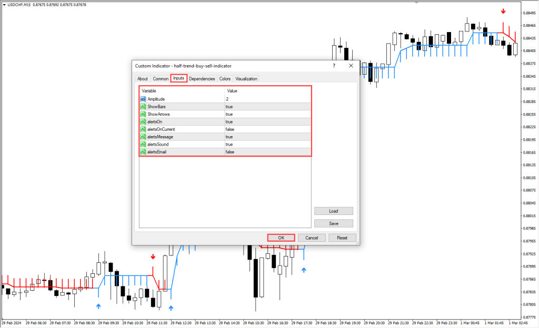Image resolution: width=539 pixels, height=328 pixels.
Task: Click the Load button
Action: point(333,211)
